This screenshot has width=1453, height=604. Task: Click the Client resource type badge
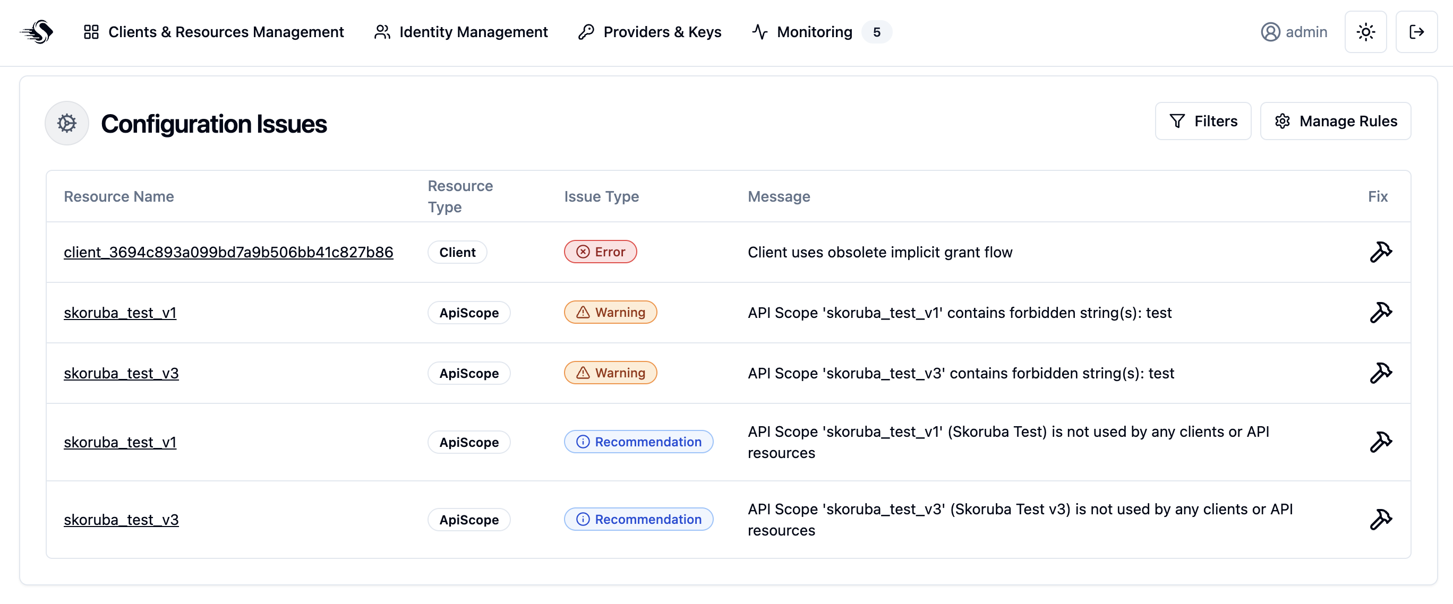(x=457, y=252)
